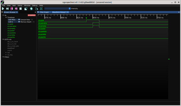Click the vio.pwrite waveform channel label
This screenshot has height=106, width=181.
point(42,37)
